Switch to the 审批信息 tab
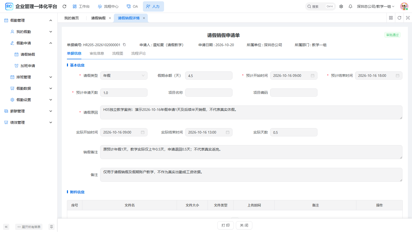This screenshot has width=412, height=232. tap(97, 53)
